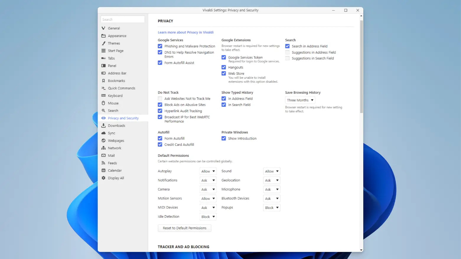Click Reset to Default Permissions
This screenshot has width=461, height=259.
click(184, 228)
